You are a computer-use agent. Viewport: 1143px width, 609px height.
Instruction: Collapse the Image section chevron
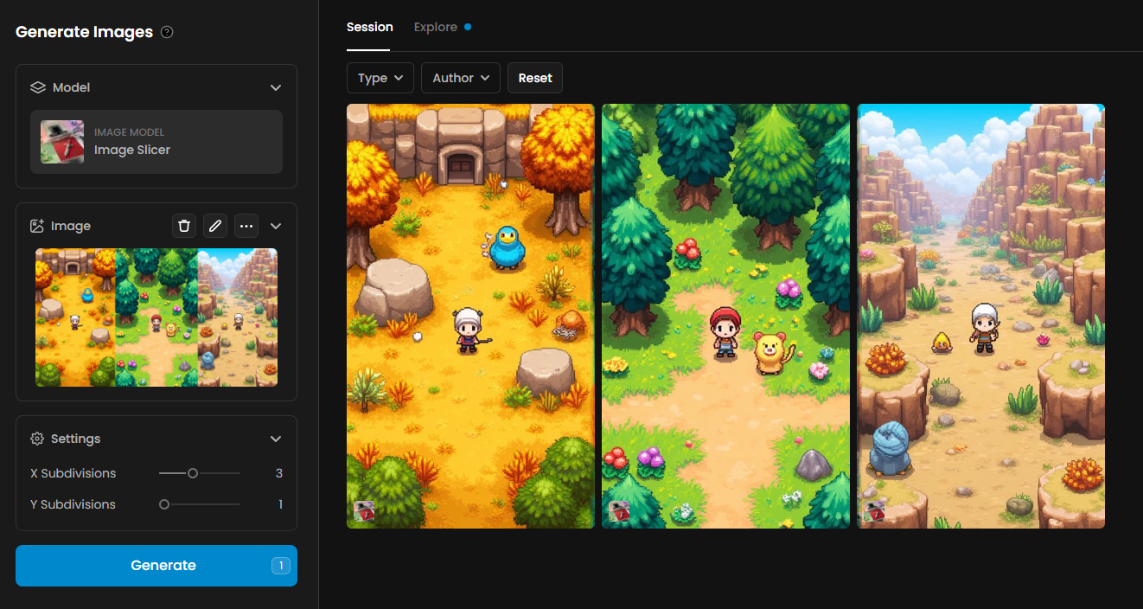coord(276,226)
